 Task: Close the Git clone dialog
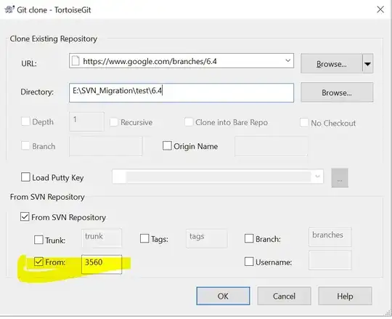(380, 9)
